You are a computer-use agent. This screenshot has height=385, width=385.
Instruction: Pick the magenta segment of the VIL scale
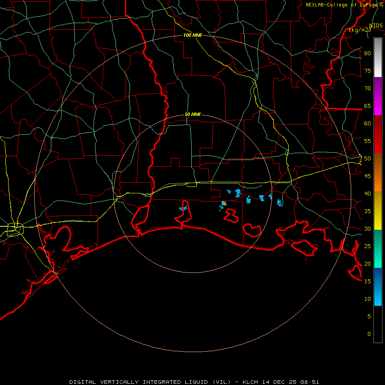[378, 96]
